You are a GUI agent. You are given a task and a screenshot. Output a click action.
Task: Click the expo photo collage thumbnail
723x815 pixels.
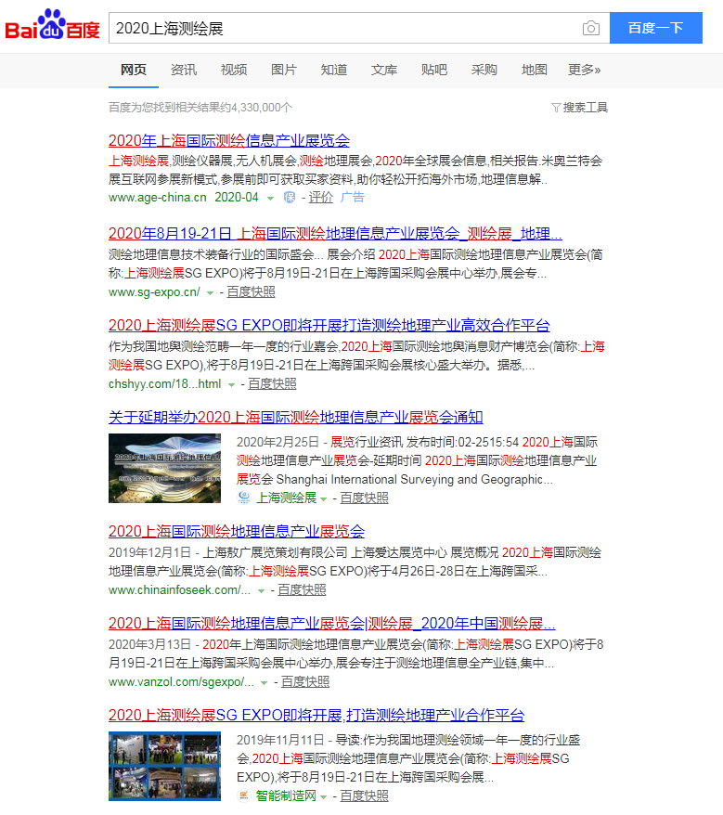pyautogui.click(x=165, y=766)
